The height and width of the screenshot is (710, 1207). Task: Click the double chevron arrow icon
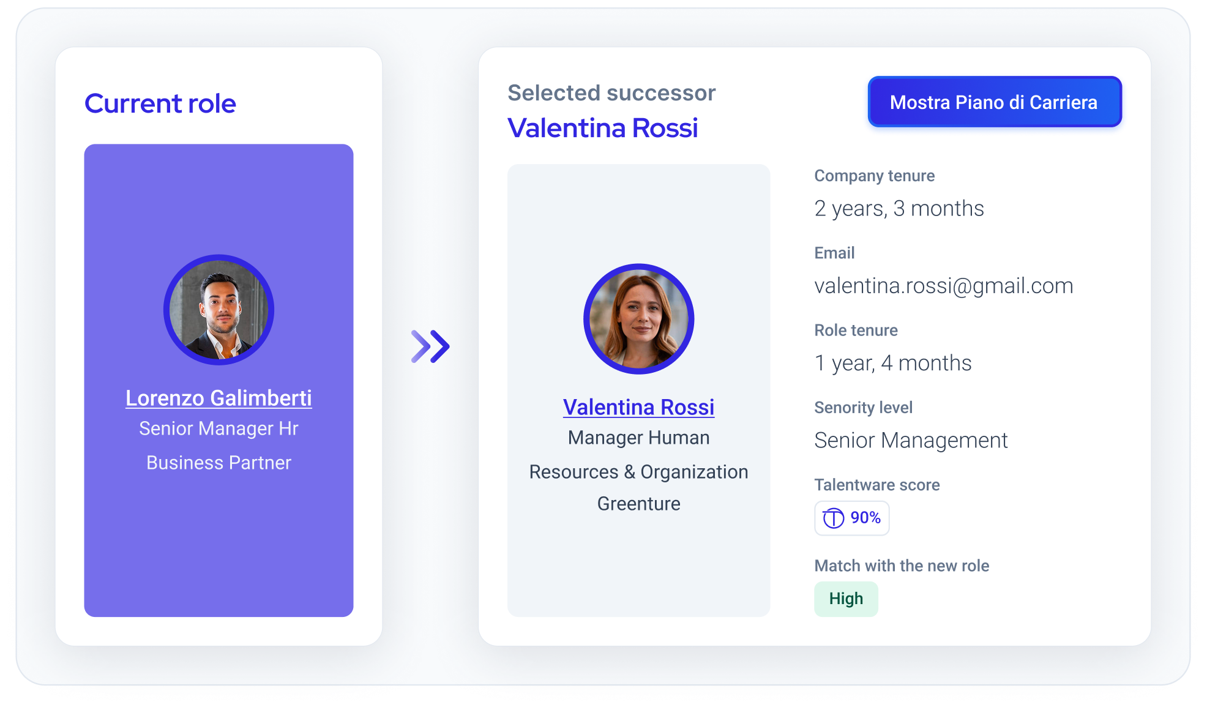pyautogui.click(x=430, y=346)
